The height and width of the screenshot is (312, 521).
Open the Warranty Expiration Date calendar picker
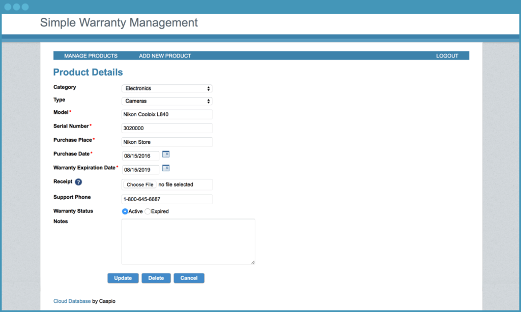[x=166, y=168]
